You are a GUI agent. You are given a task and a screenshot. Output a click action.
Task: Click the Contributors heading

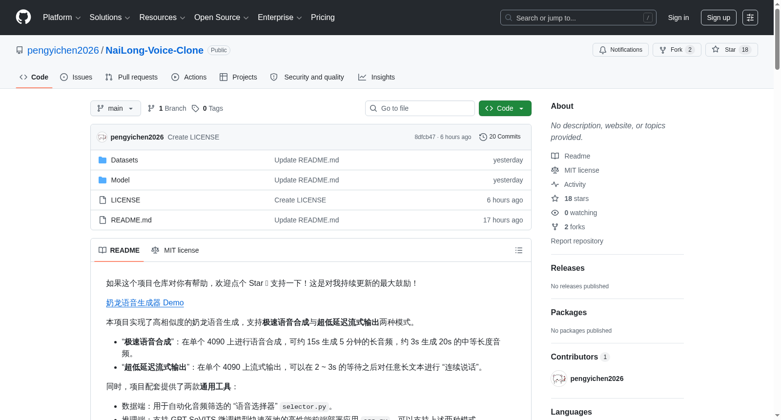575,357
